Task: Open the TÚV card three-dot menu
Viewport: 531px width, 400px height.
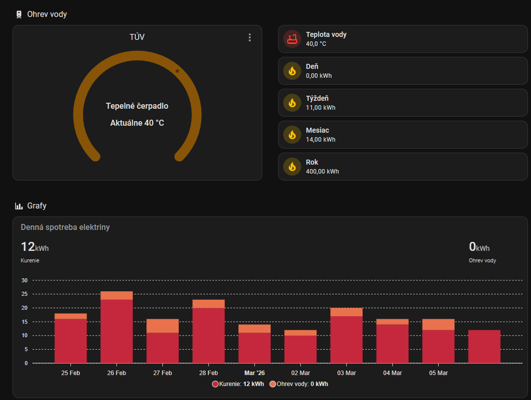Action: click(249, 37)
